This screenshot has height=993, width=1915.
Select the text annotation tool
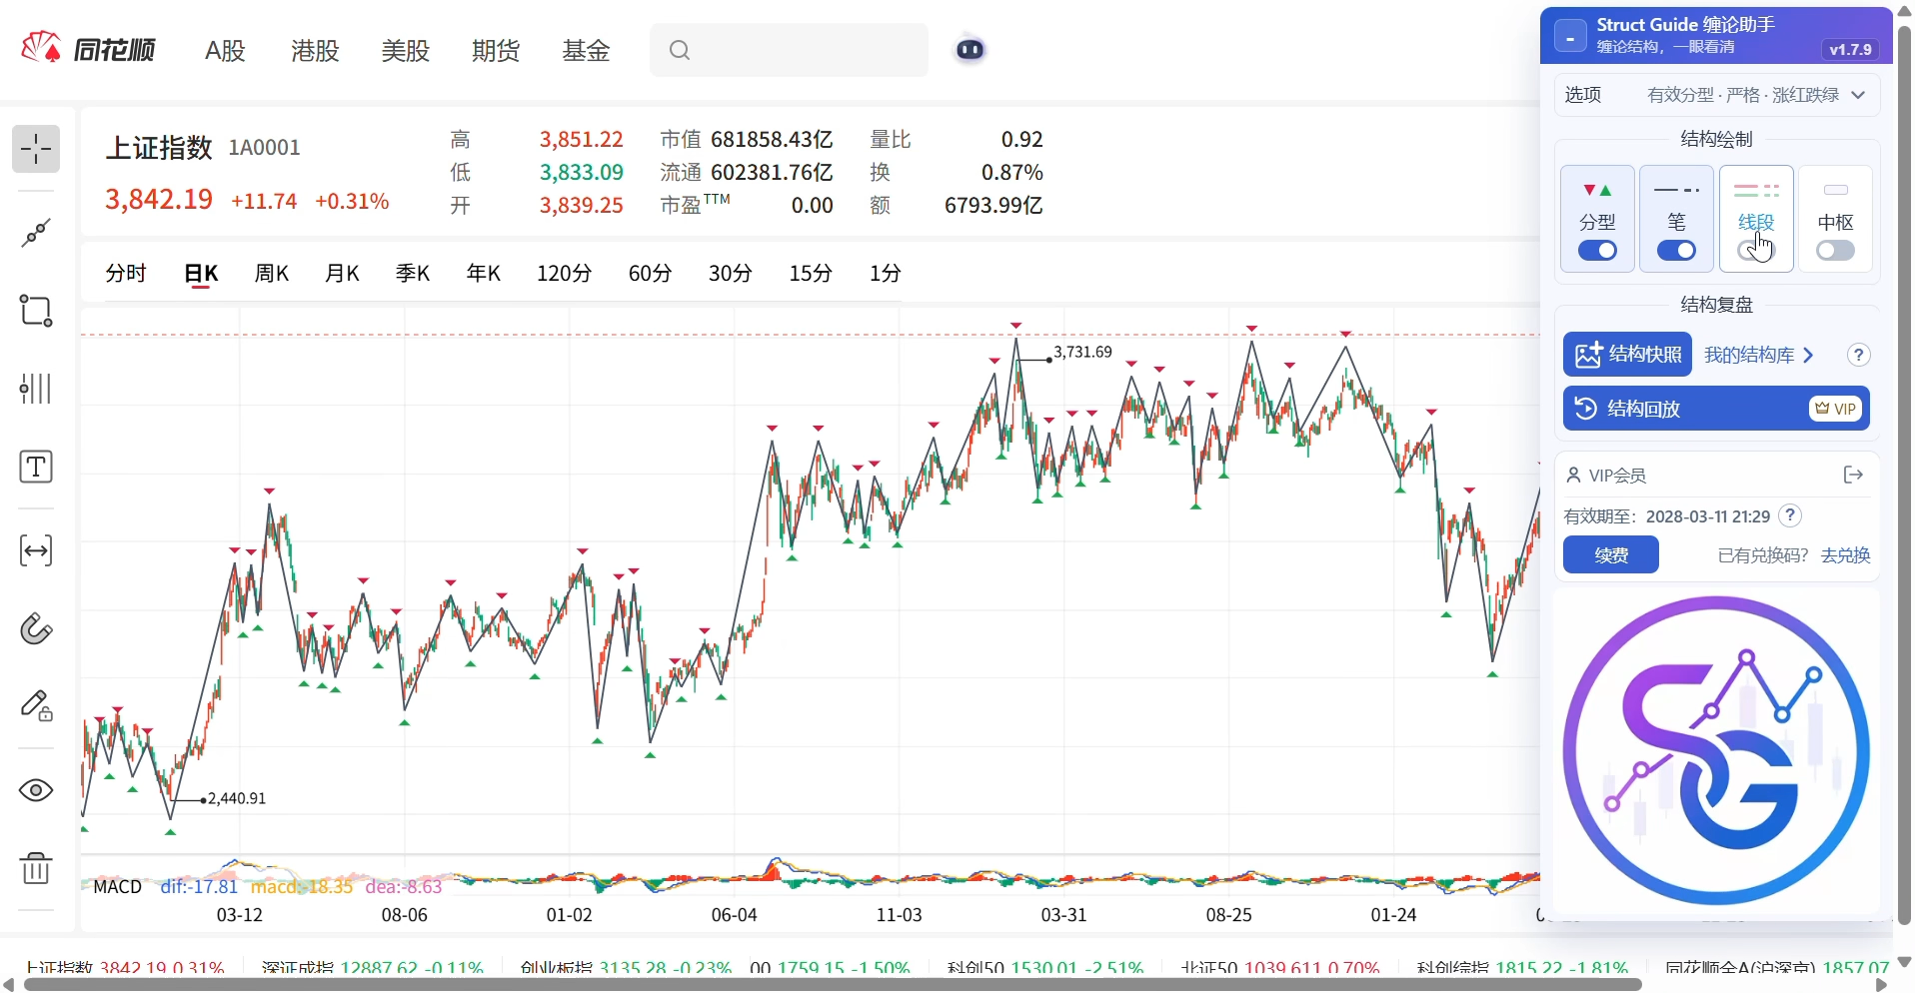pos(36,467)
